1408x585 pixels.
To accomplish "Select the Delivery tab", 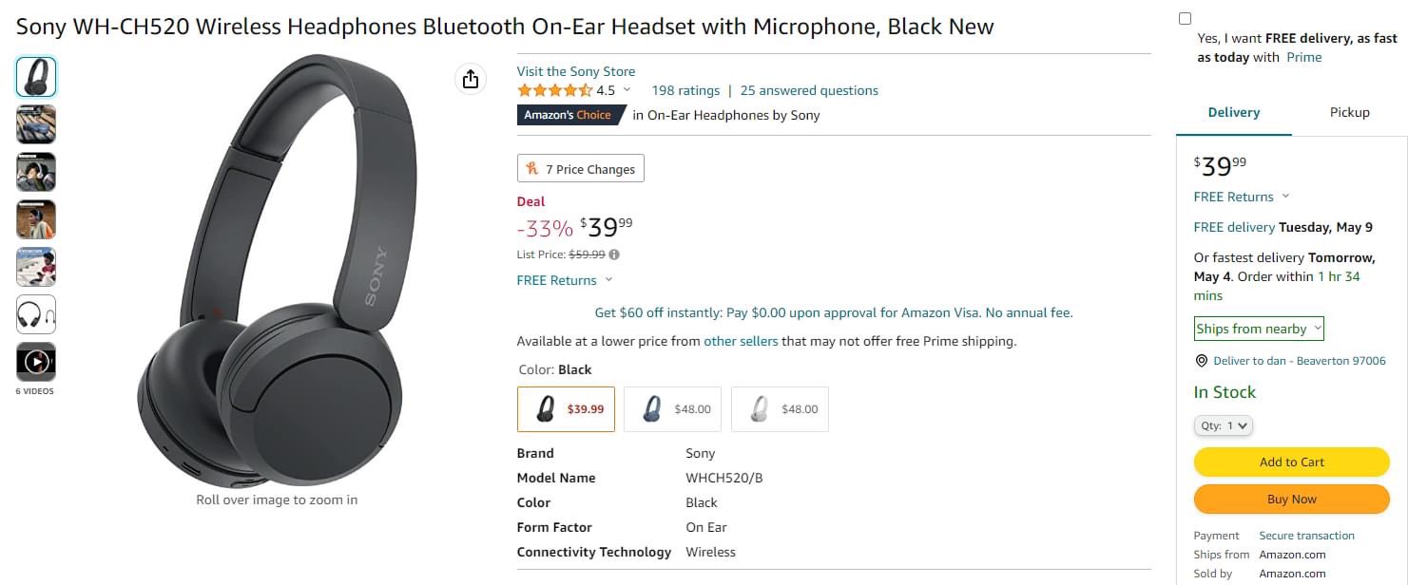I will click(x=1233, y=113).
